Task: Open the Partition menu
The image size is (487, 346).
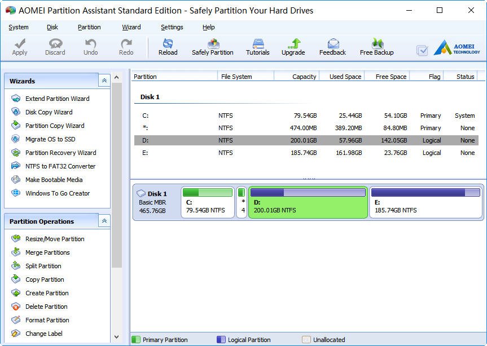Action: point(89,27)
